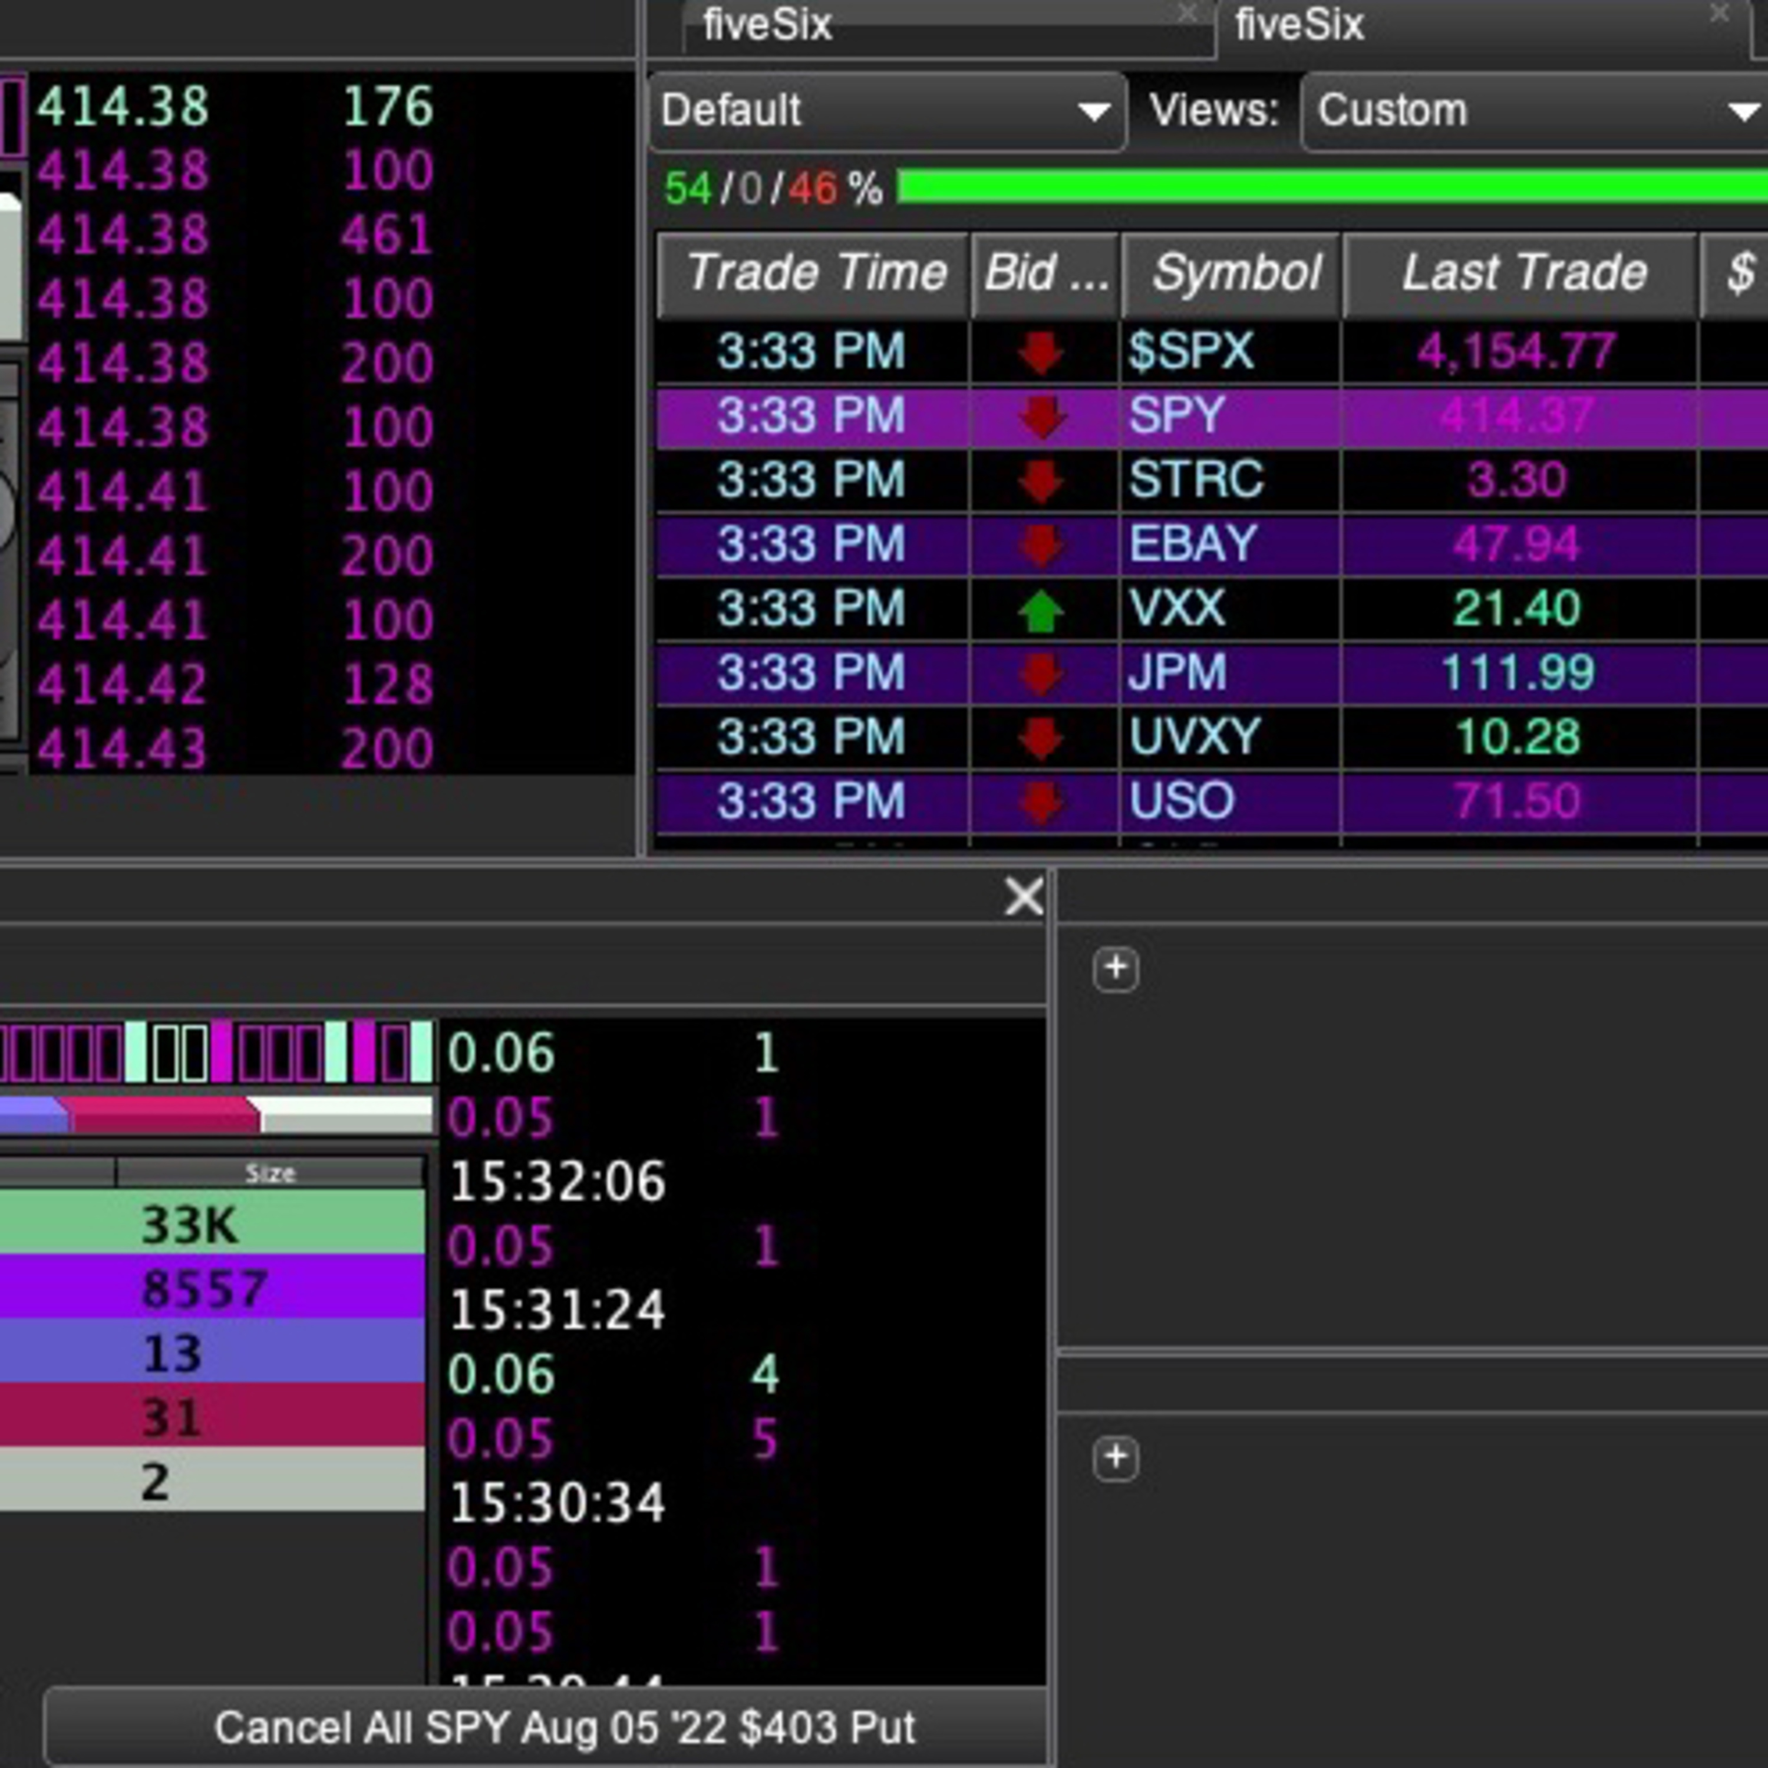Image resolution: width=1768 pixels, height=1768 pixels.
Task: Click the green up arrow beside VXX
Action: pyautogui.click(x=1041, y=611)
